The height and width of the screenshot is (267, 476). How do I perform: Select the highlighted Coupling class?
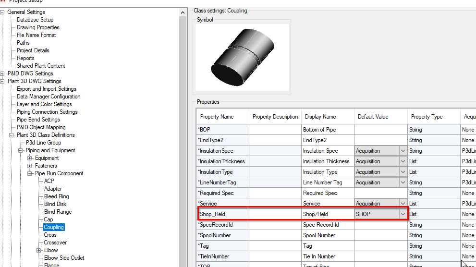[54, 227]
